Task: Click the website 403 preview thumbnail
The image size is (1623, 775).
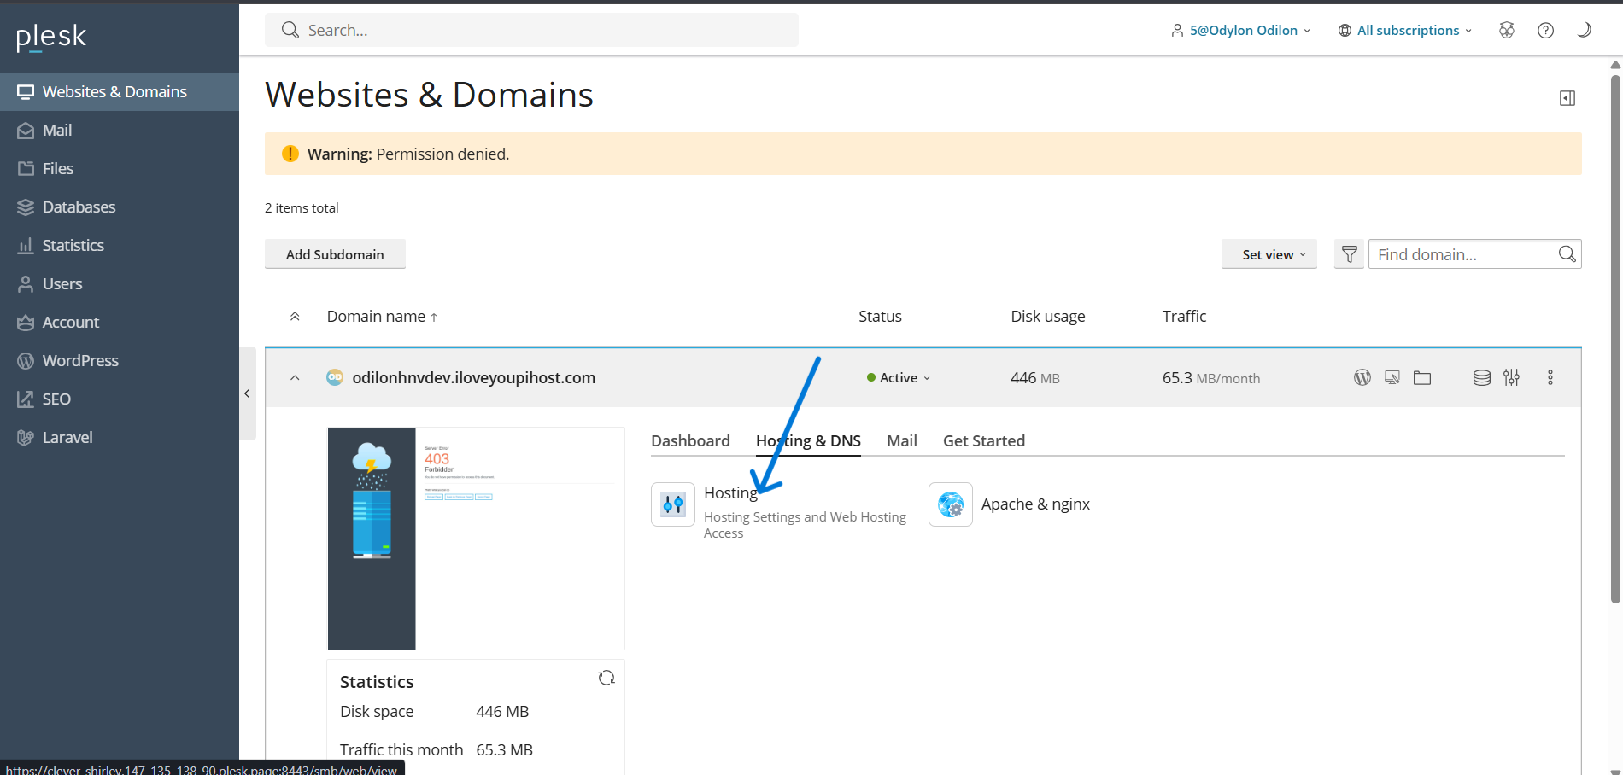Action: pyautogui.click(x=476, y=538)
